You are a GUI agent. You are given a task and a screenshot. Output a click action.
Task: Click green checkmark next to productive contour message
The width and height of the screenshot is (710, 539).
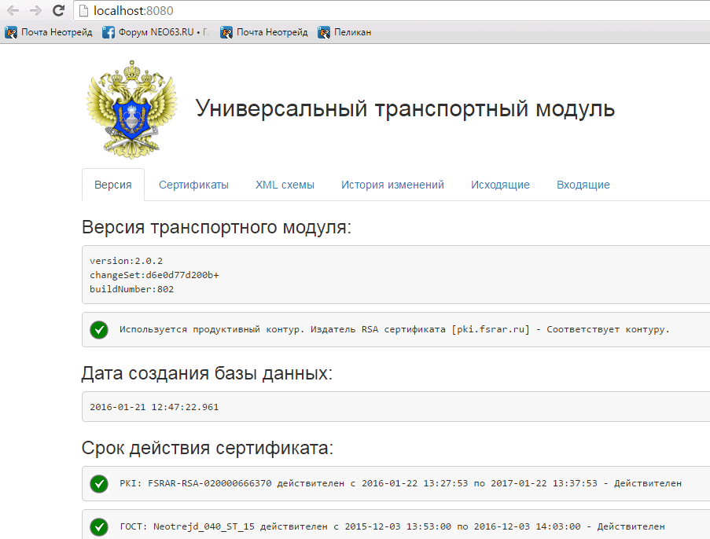click(99, 329)
